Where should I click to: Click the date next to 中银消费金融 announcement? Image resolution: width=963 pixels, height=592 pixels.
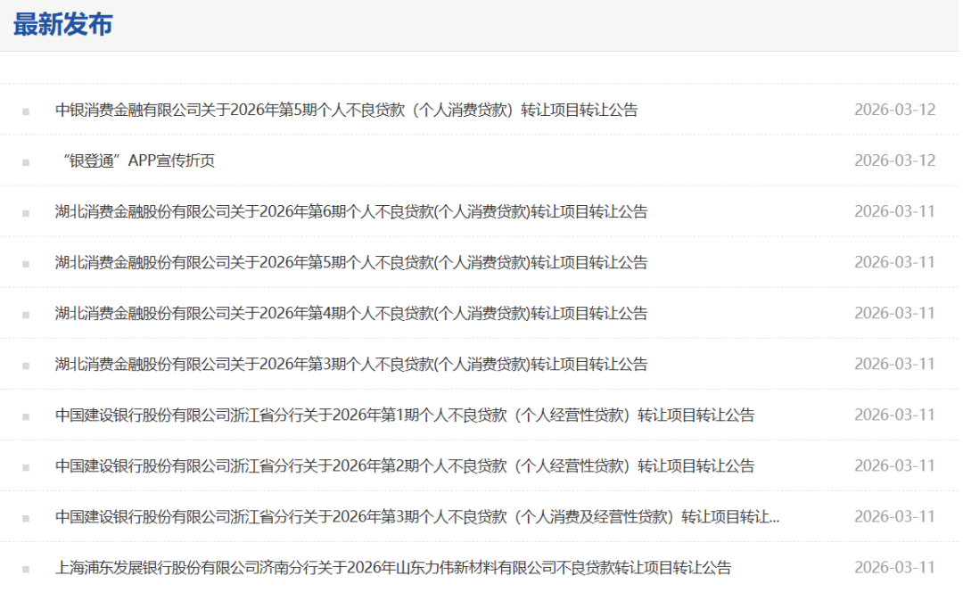[x=894, y=110]
